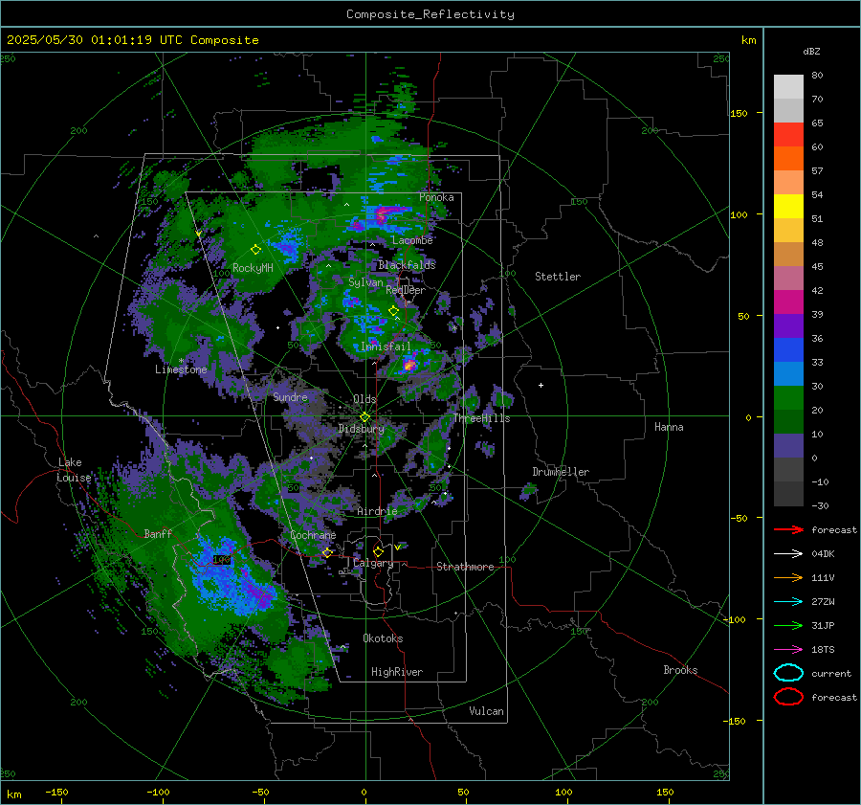
Task: Click the blue 33-36 dBZ swatch
Action: (x=788, y=349)
